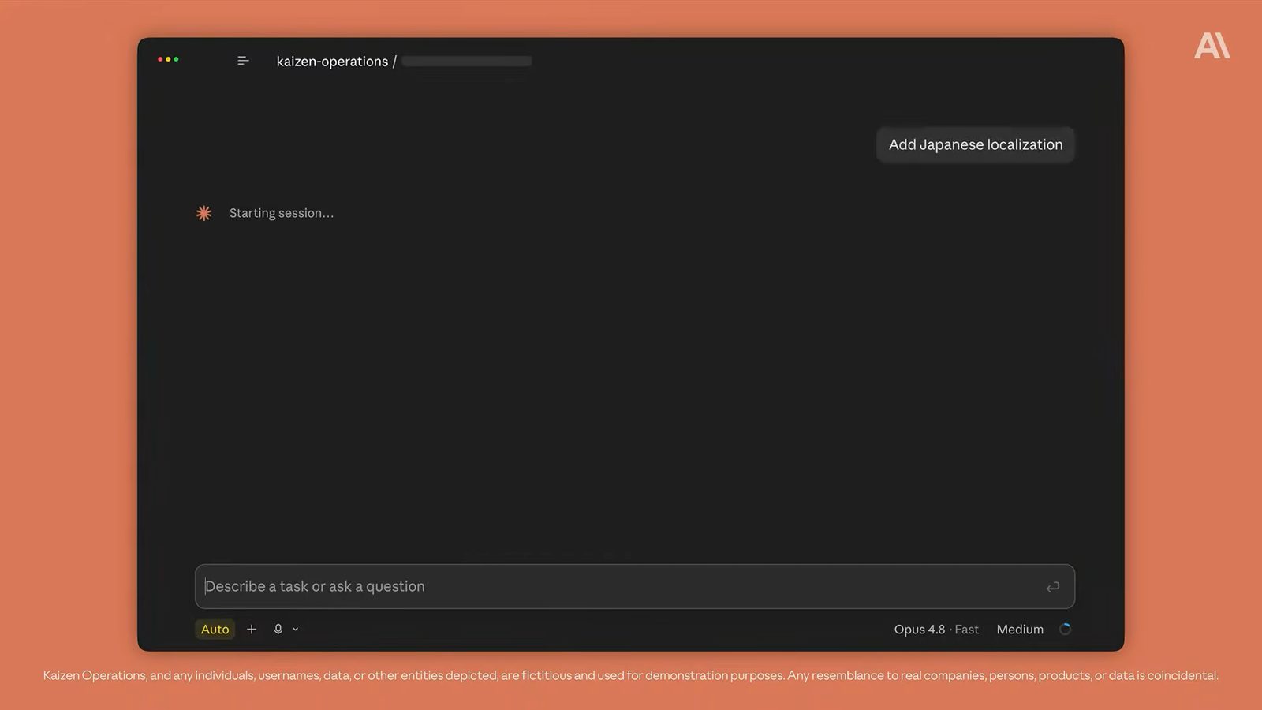Screen dimensions: 1262x710
Task: Activate the microphone dictation icon
Action: pyautogui.click(x=278, y=629)
